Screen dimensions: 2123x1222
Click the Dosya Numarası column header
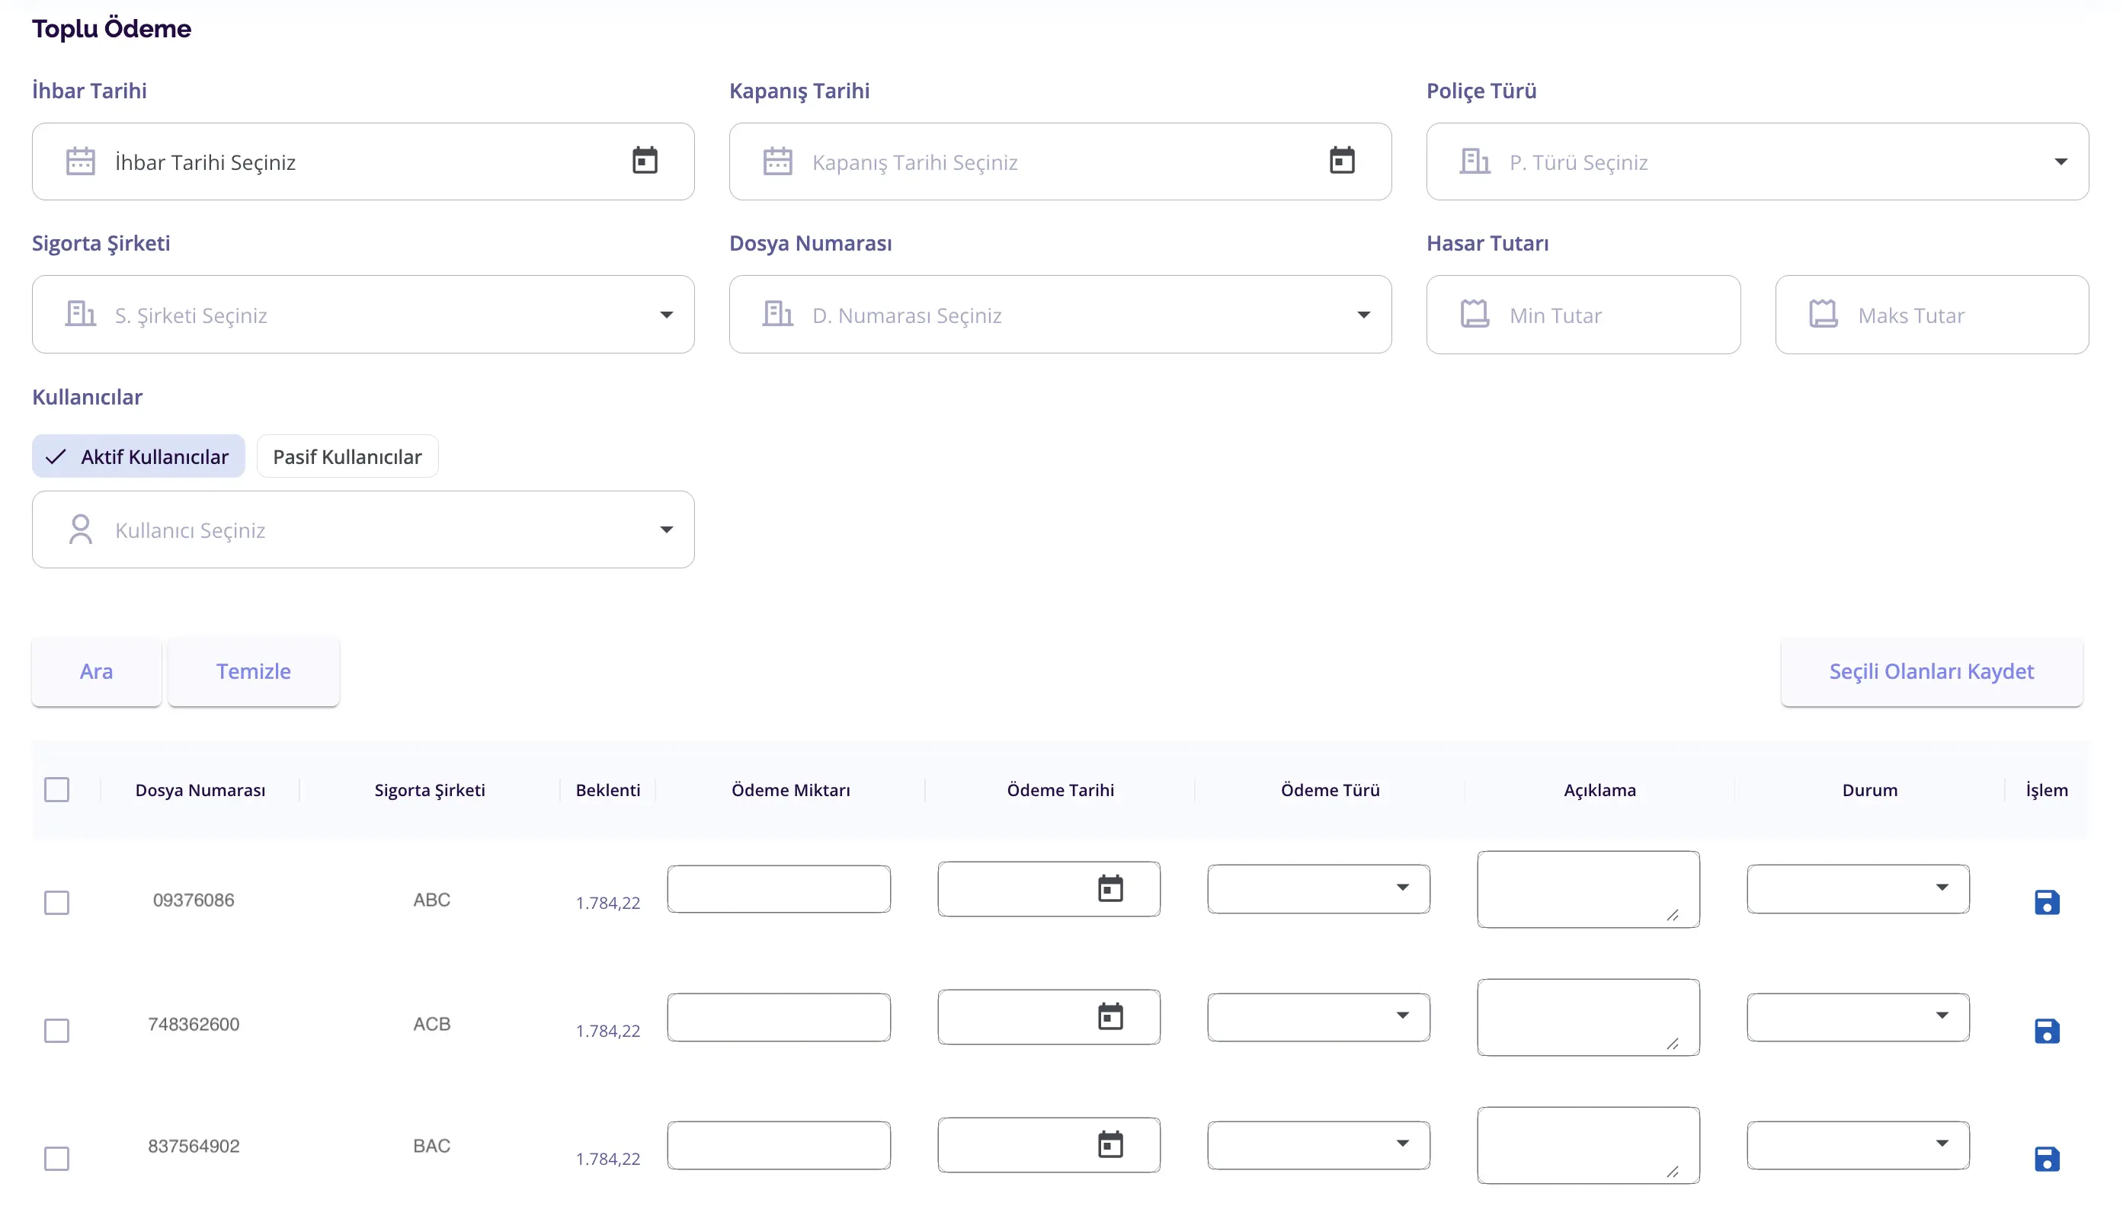(x=200, y=790)
